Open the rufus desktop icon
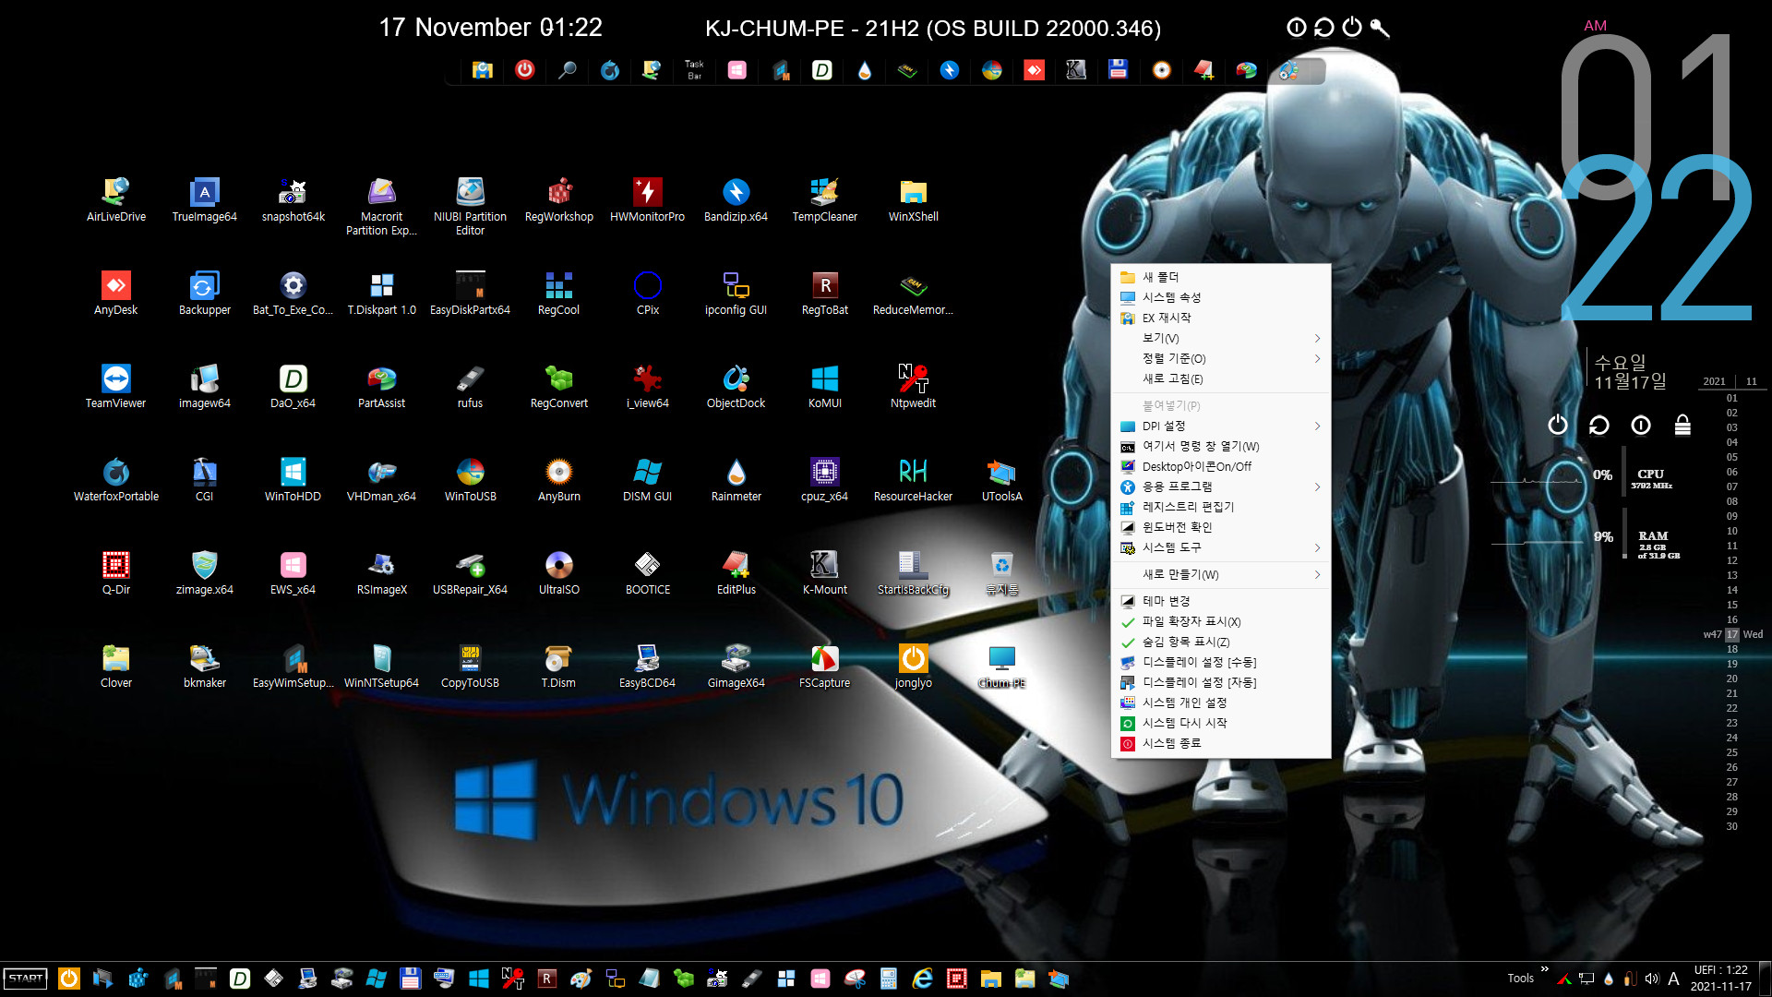This screenshot has width=1772, height=997. pyautogui.click(x=470, y=386)
